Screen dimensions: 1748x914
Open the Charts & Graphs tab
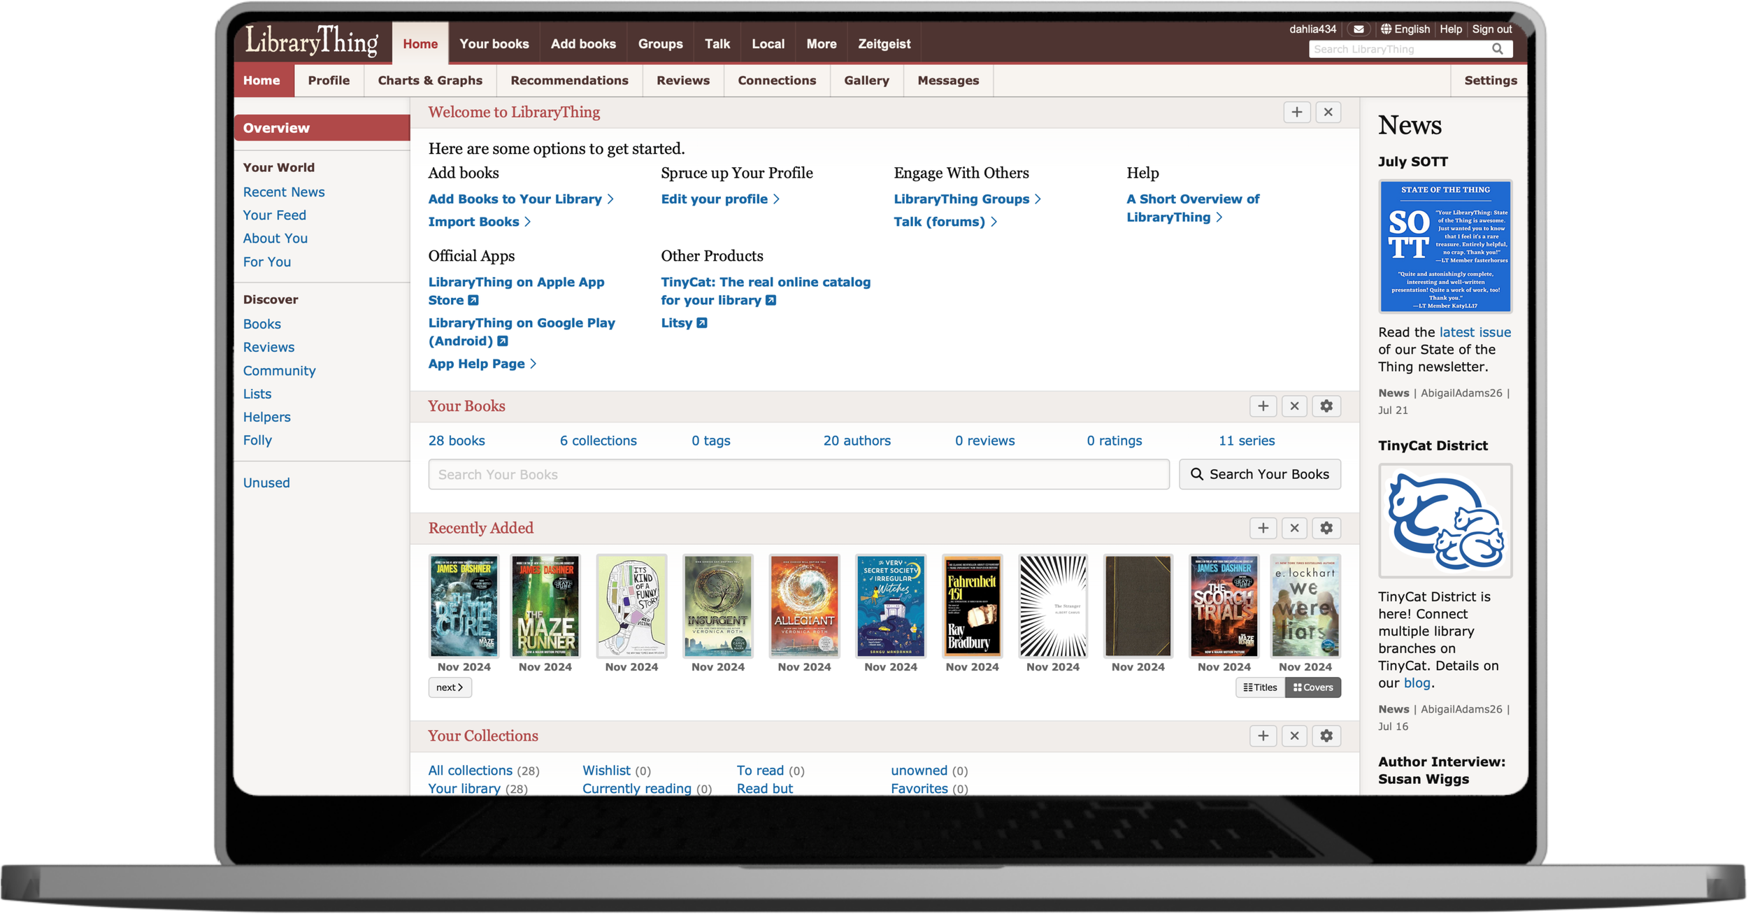(x=430, y=80)
